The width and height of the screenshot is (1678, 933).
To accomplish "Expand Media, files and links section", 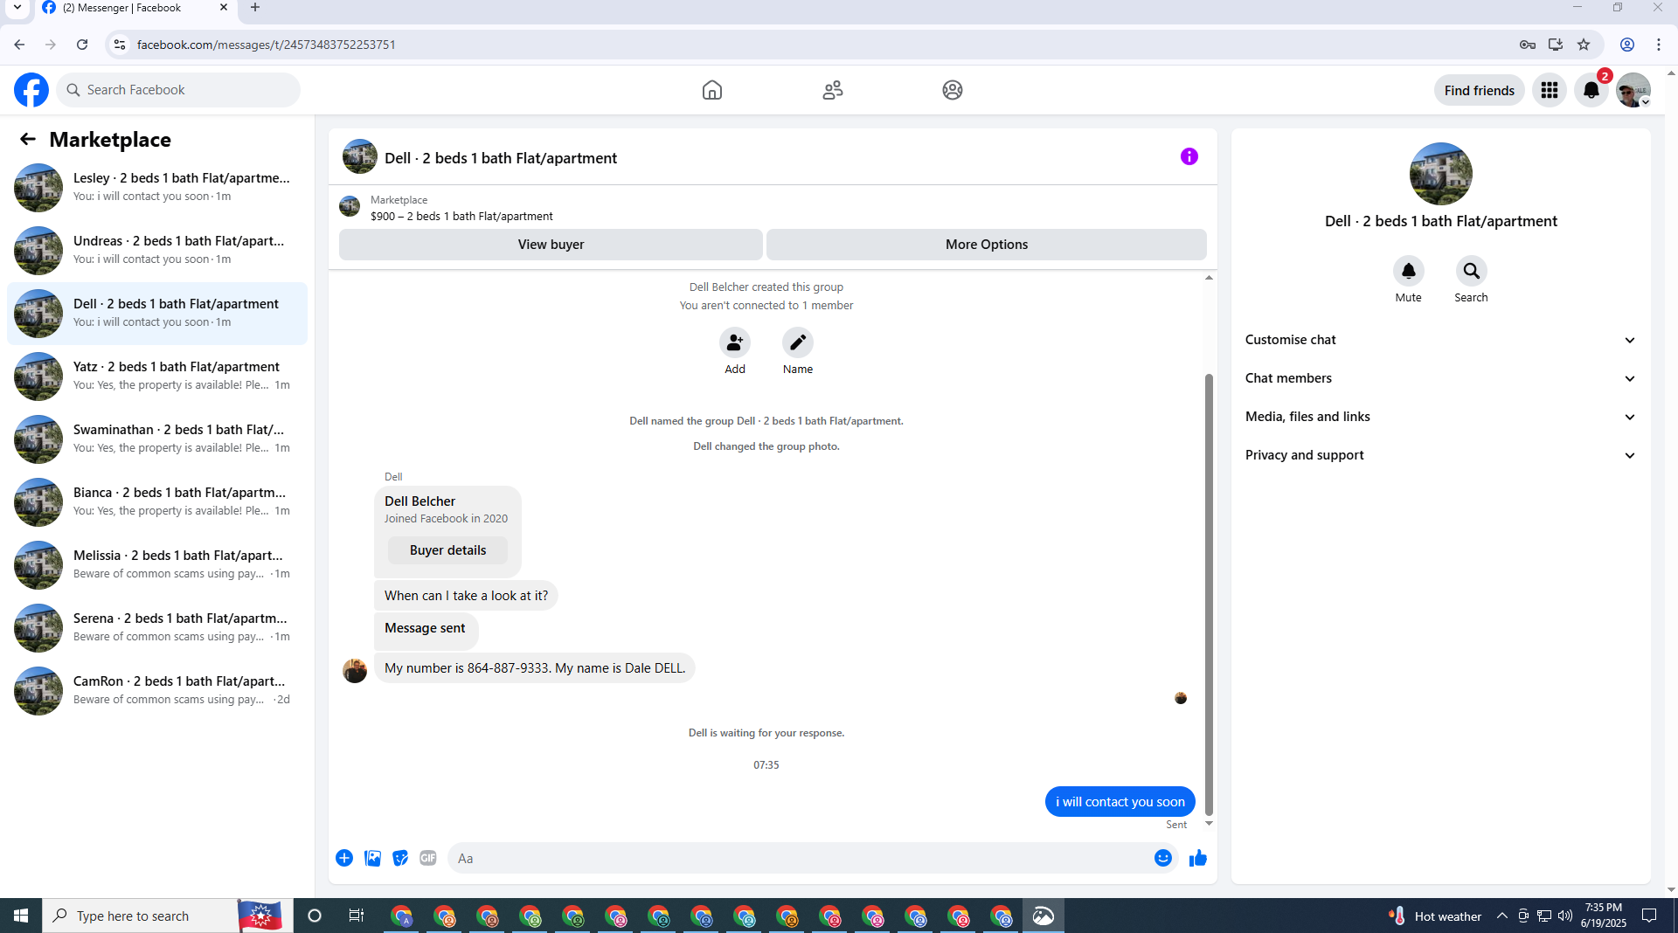I will click(x=1441, y=417).
